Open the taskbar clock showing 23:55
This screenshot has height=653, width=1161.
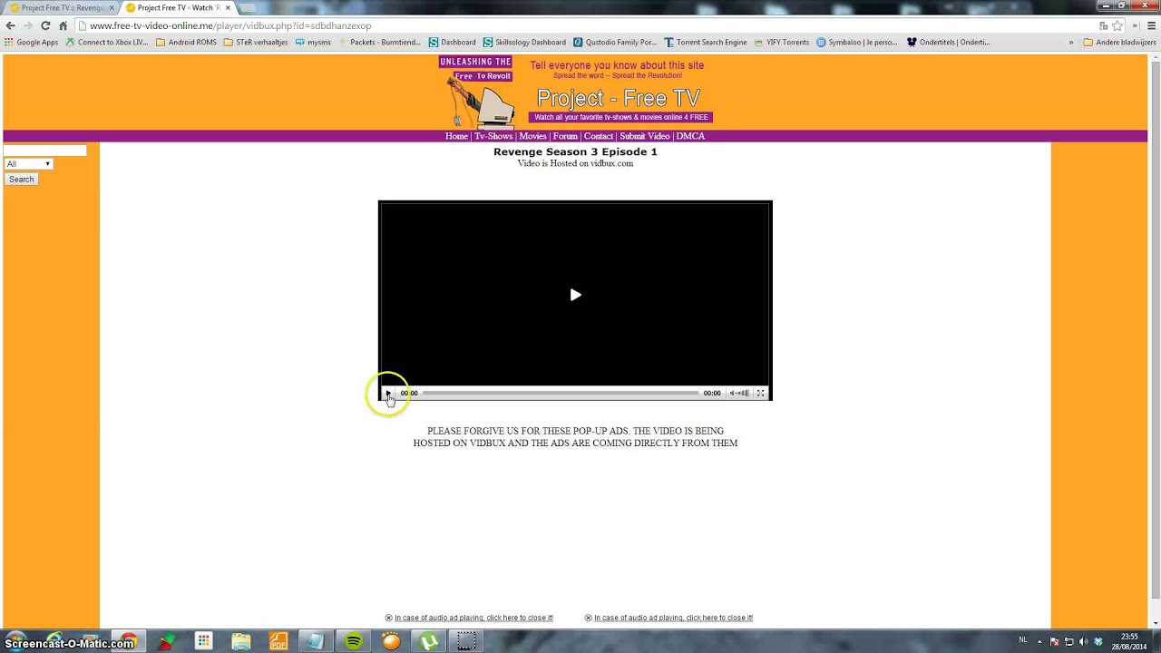(x=1129, y=641)
